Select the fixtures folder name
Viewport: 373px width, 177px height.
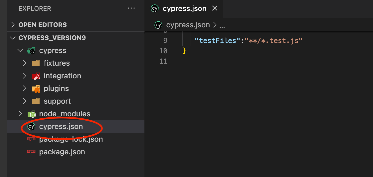point(57,63)
